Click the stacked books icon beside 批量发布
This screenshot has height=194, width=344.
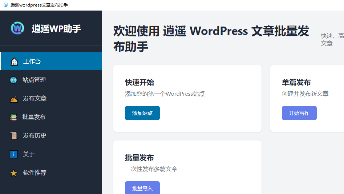pyautogui.click(x=13, y=117)
